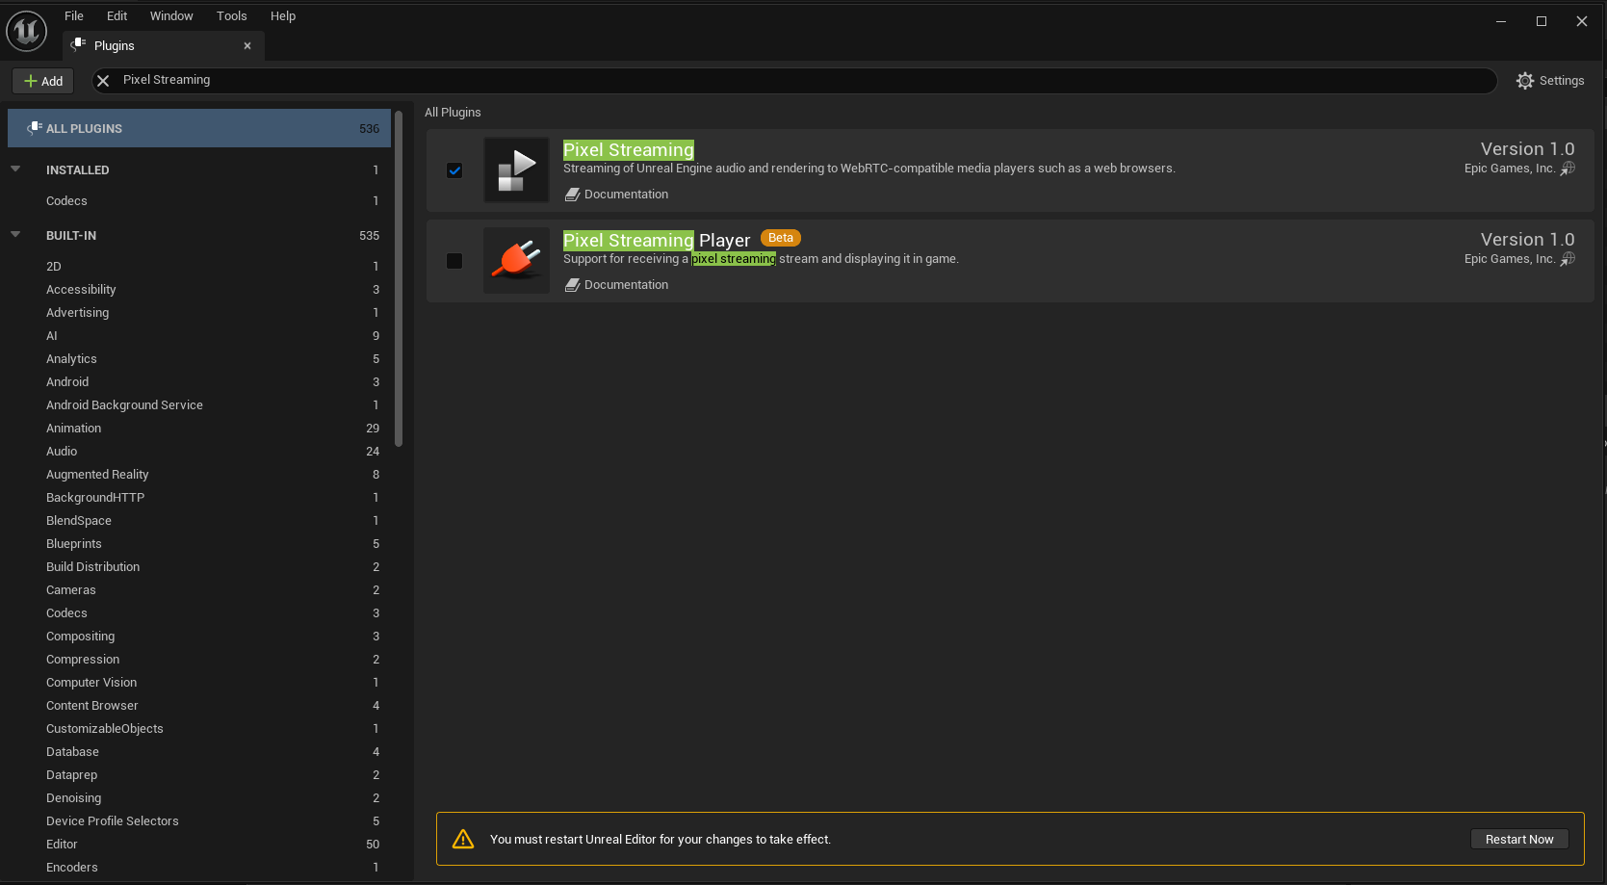Click the Pixel Streaming Player plug icon
This screenshot has height=885, width=1607.
pos(516,261)
